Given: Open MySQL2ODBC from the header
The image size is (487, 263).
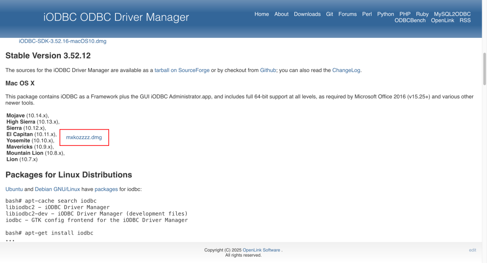Looking at the screenshot, I should point(452,14).
